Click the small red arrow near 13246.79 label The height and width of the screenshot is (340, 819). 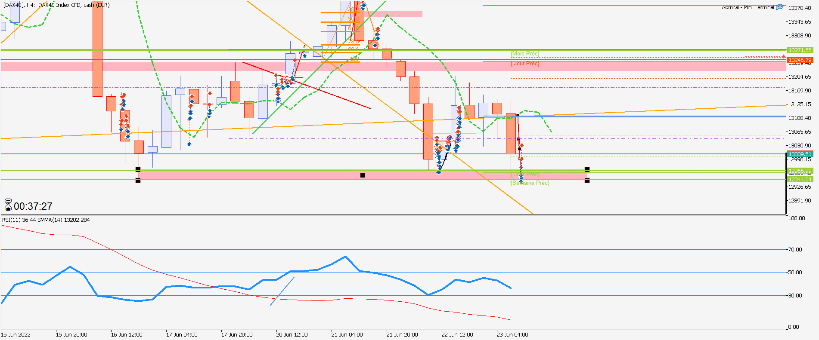click(x=784, y=56)
